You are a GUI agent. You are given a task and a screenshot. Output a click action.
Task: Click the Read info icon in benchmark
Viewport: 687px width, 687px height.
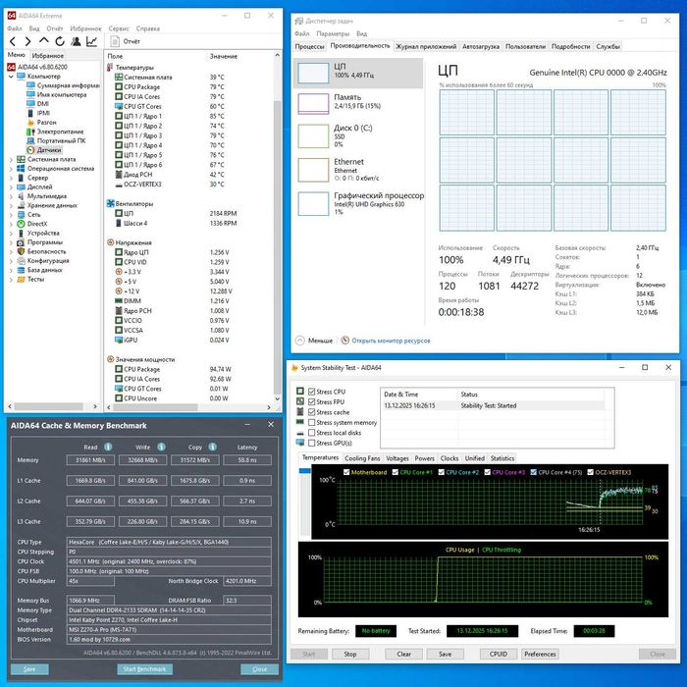pos(108,447)
